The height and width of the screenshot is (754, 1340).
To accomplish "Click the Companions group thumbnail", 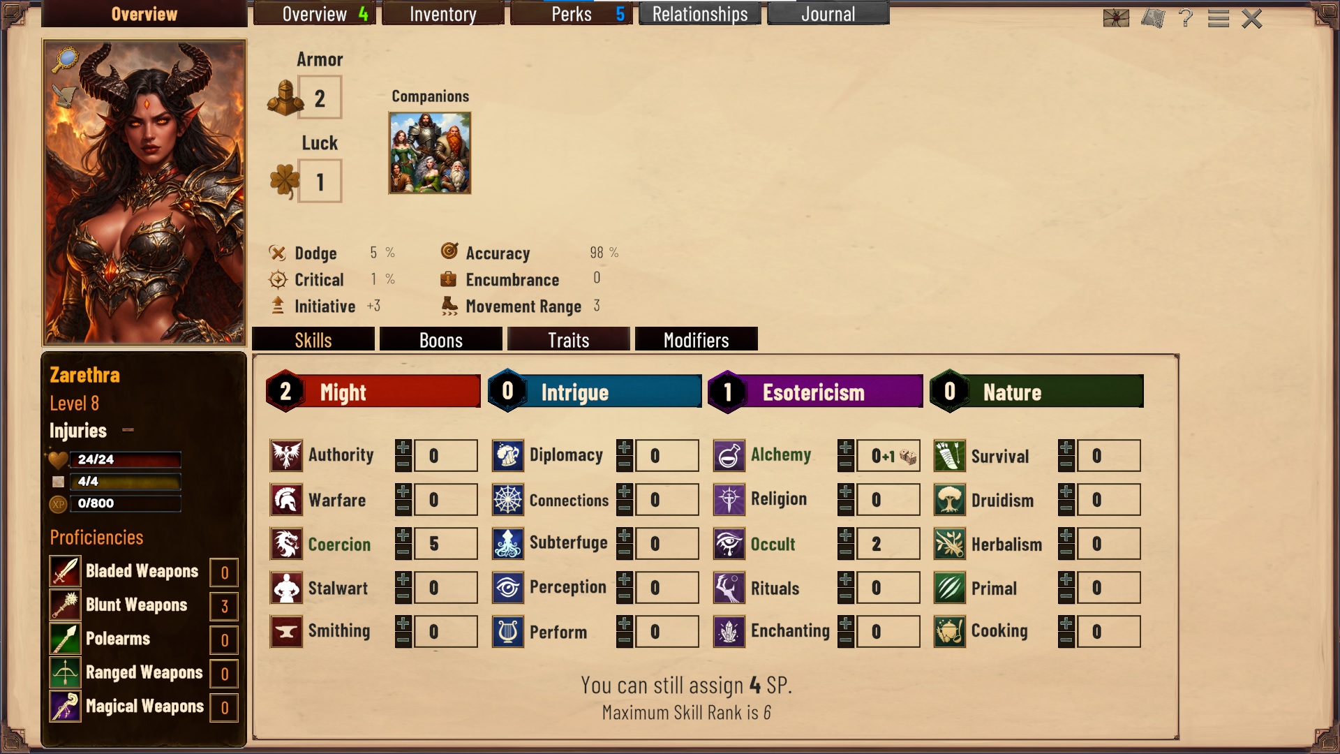I will [430, 153].
